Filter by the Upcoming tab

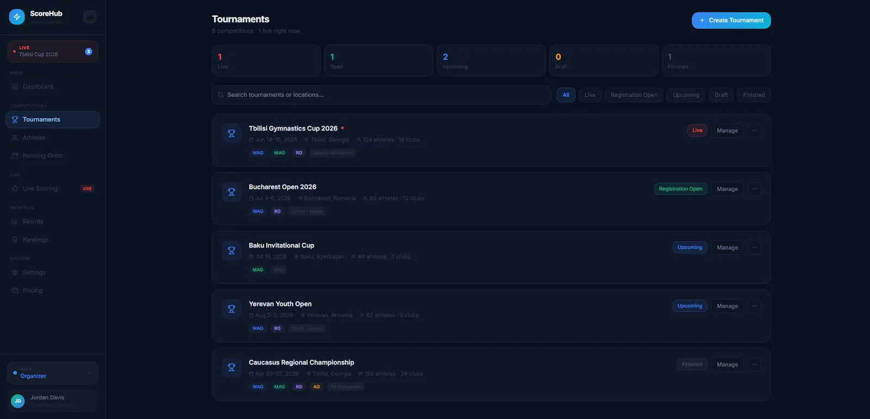pyautogui.click(x=686, y=95)
